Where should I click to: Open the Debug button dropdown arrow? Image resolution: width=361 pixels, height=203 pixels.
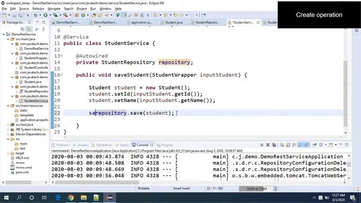tap(40, 15)
